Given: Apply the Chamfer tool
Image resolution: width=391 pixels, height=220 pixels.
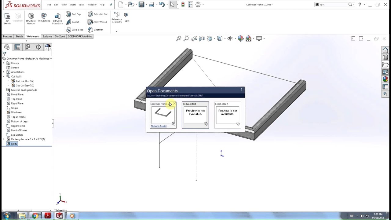Looking at the screenshot, I should pyautogui.click(x=95, y=30).
